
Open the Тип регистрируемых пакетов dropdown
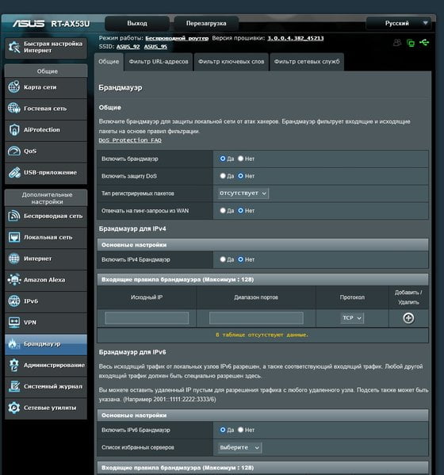click(x=243, y=193)
